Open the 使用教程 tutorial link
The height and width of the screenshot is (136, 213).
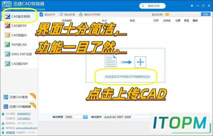pos(10,132)
